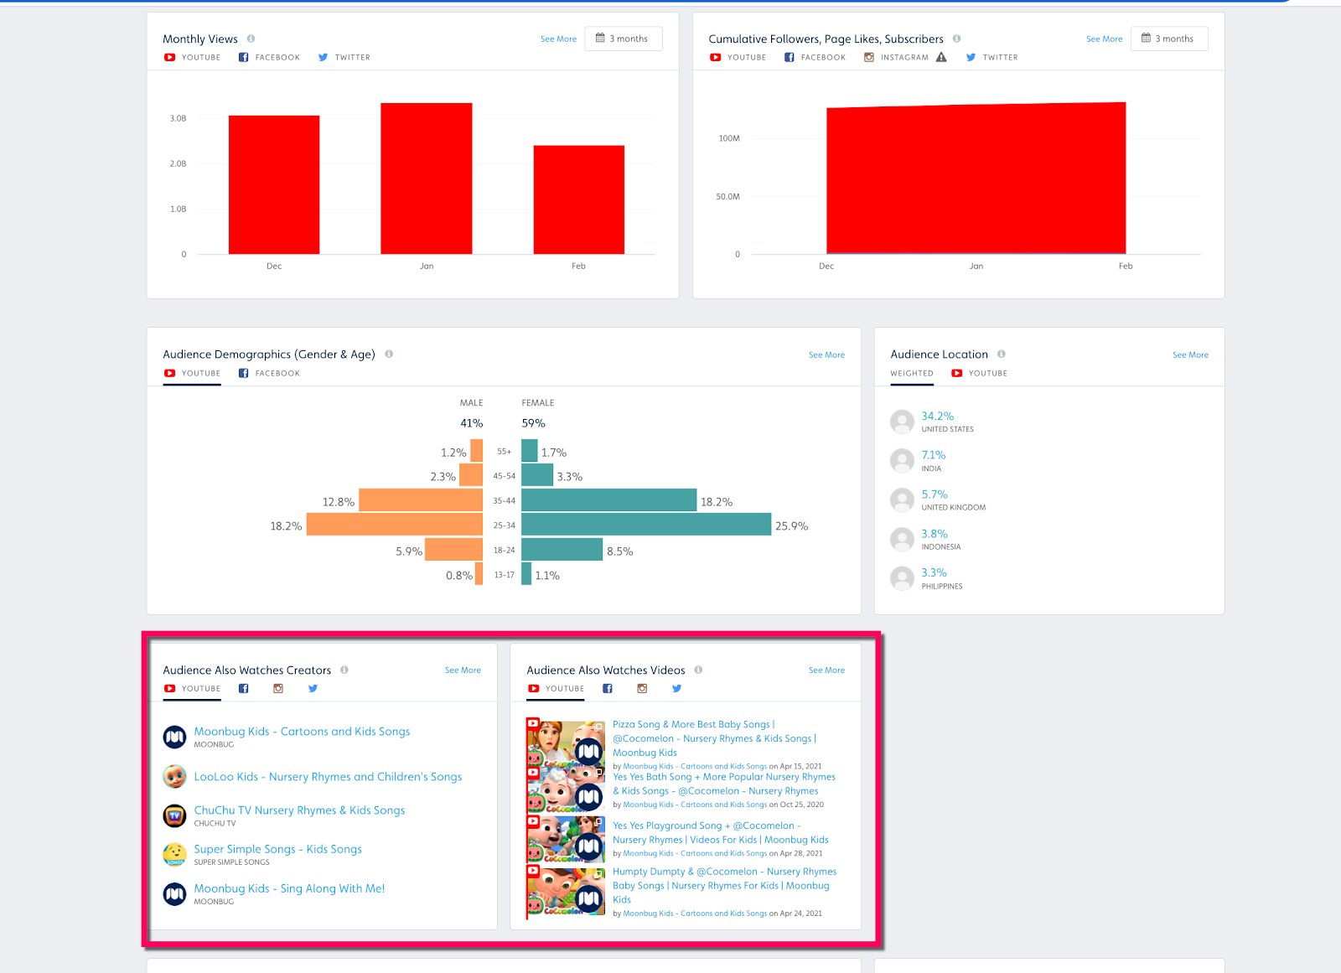Select Facebook icon in Audience Also Watches Creators
Viewport: 1341px width, 973px height.
(x=244, y=689)
